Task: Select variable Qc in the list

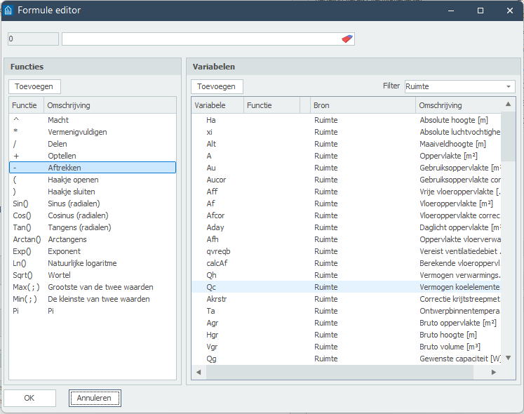Action: pos(210,287)
